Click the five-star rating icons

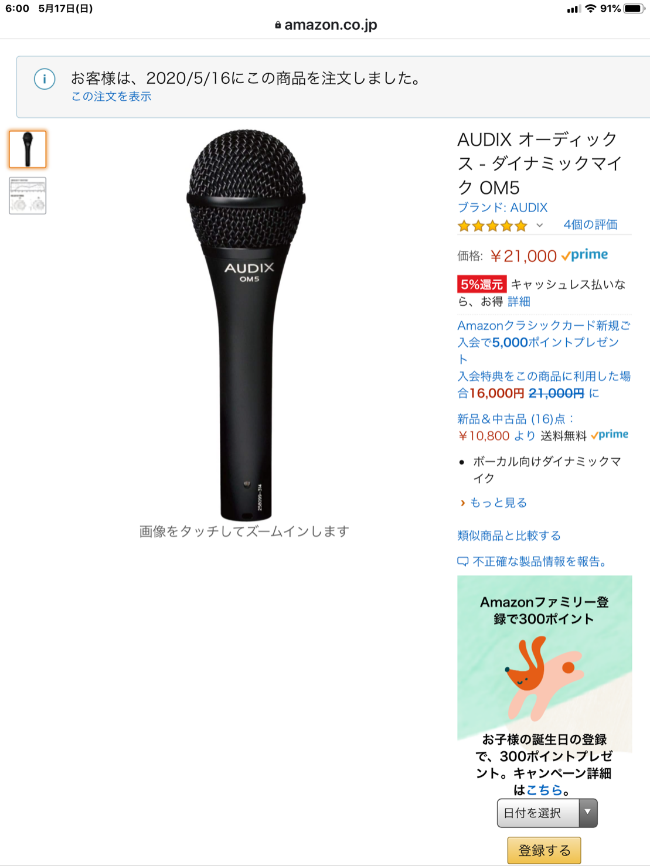click(x=492, y=226)
